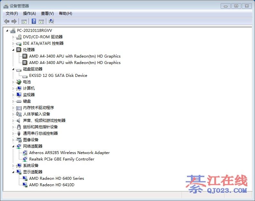Click the 声音、视频和游戏控制器 speaker icon
The width and height of the screenshot is (255, 201).
tap(19, 121)
